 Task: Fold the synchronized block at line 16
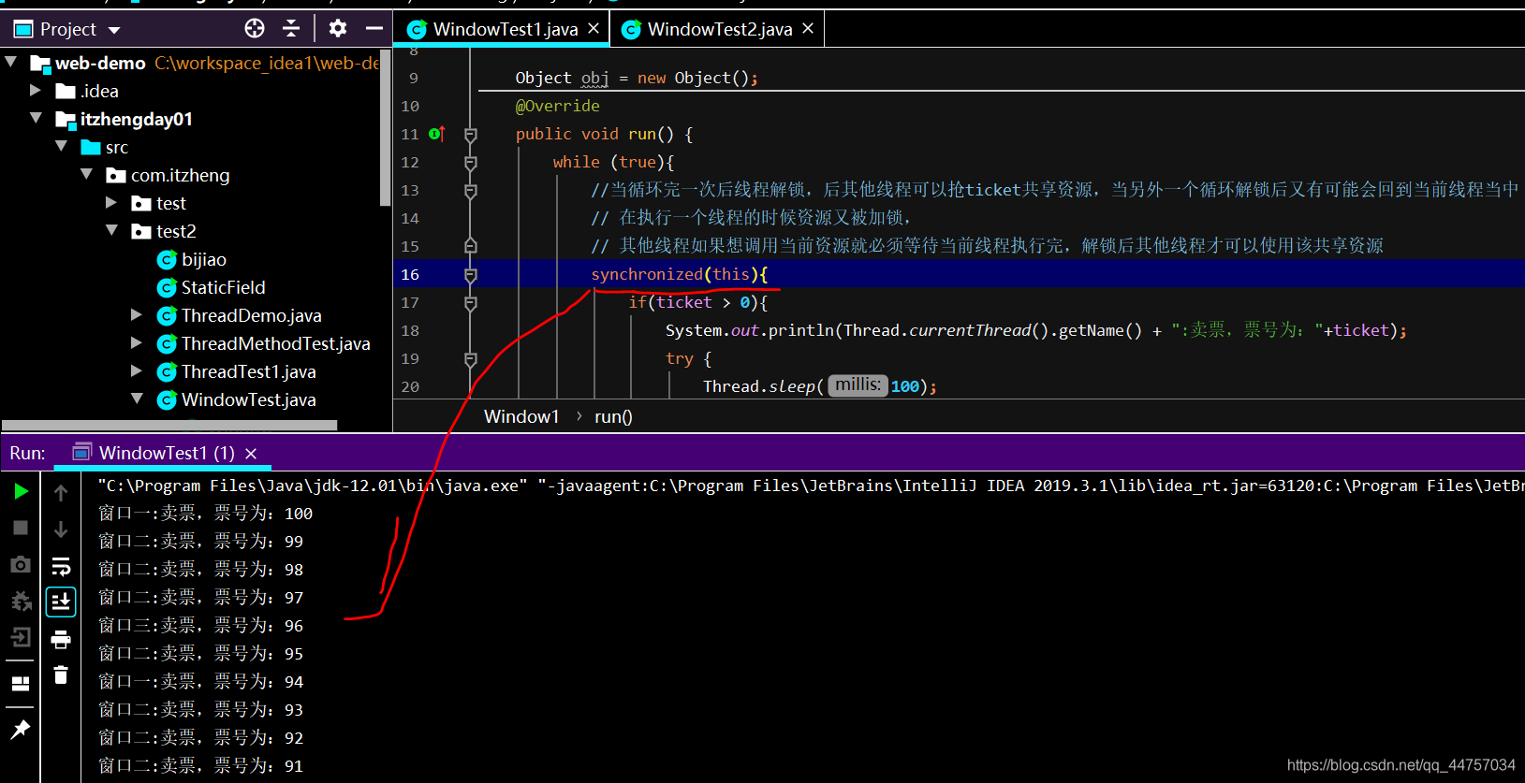(471, 275)
